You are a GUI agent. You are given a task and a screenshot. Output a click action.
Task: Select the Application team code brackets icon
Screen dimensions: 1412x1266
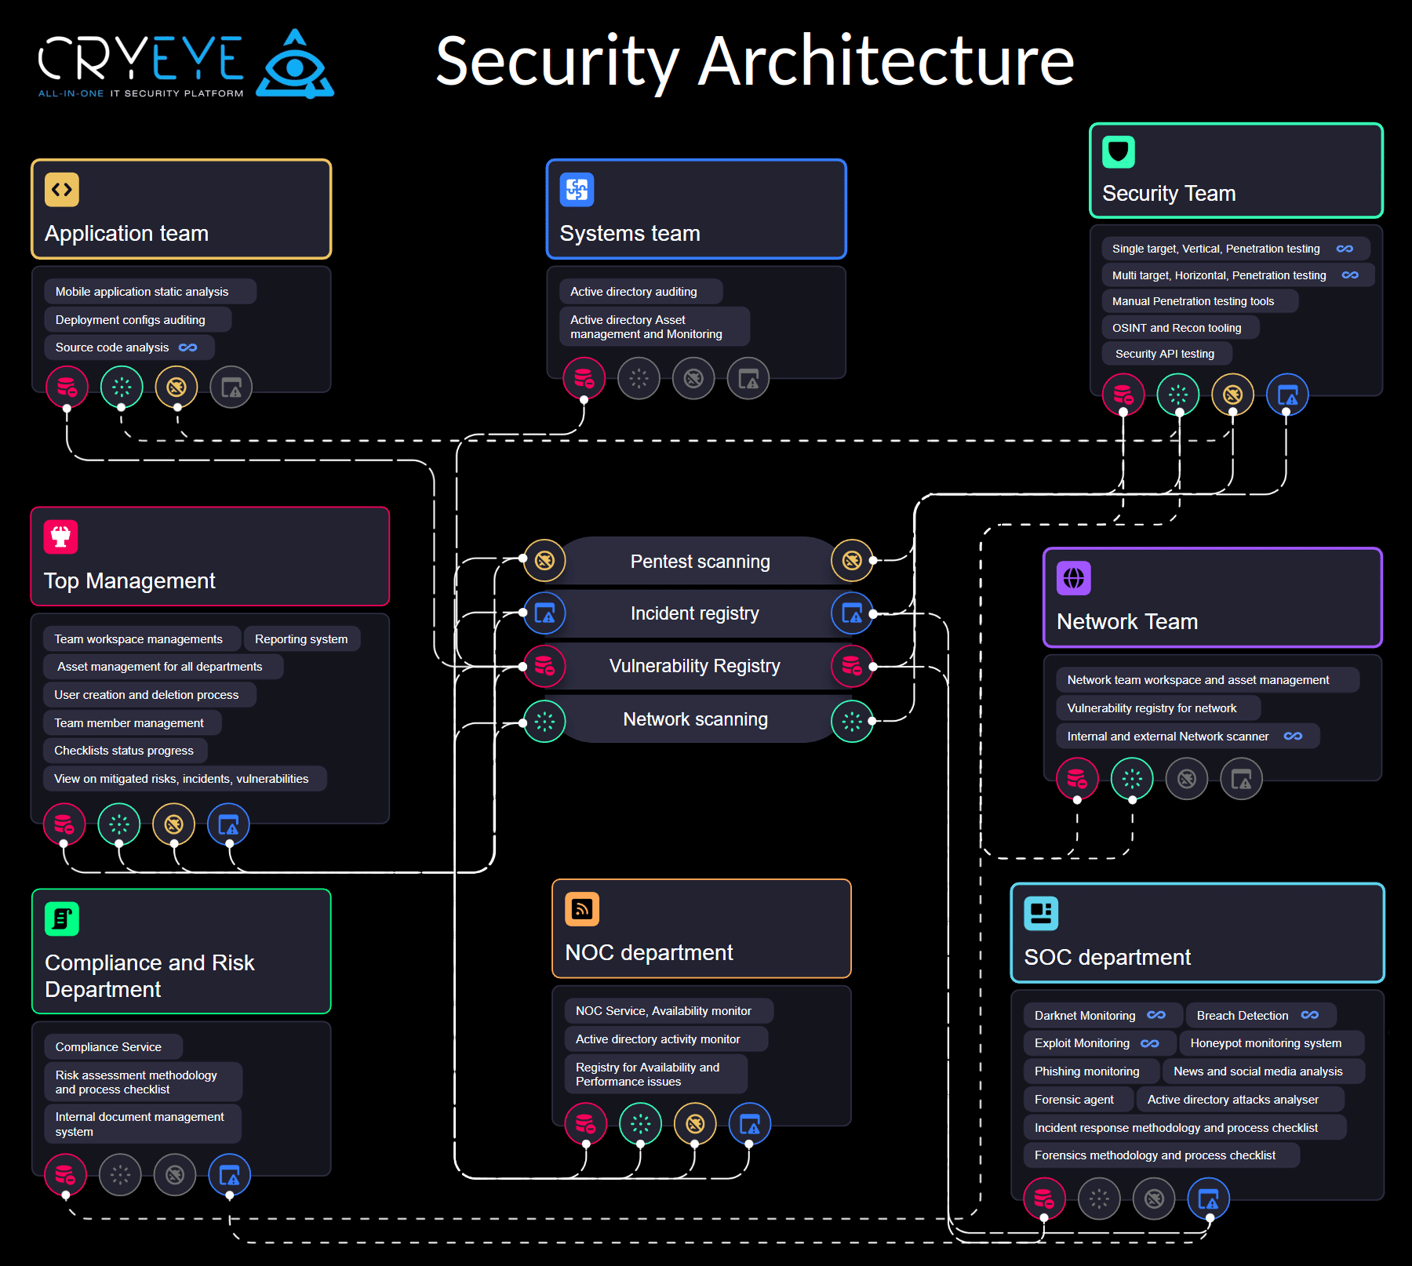click(62, 189)
